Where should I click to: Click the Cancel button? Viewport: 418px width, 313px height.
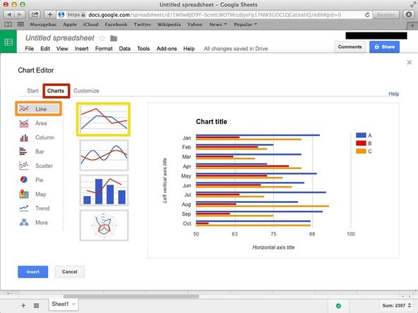coord(70,271)
